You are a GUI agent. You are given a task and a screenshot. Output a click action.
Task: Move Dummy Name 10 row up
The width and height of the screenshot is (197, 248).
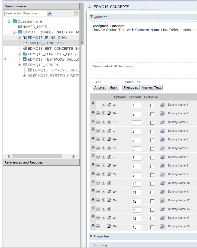(x=98, y=183)
